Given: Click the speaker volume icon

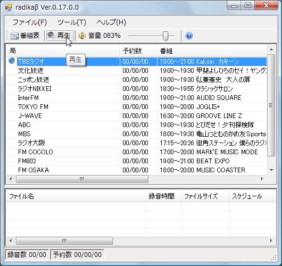Looking at the screenshot, I should point(82,36).
